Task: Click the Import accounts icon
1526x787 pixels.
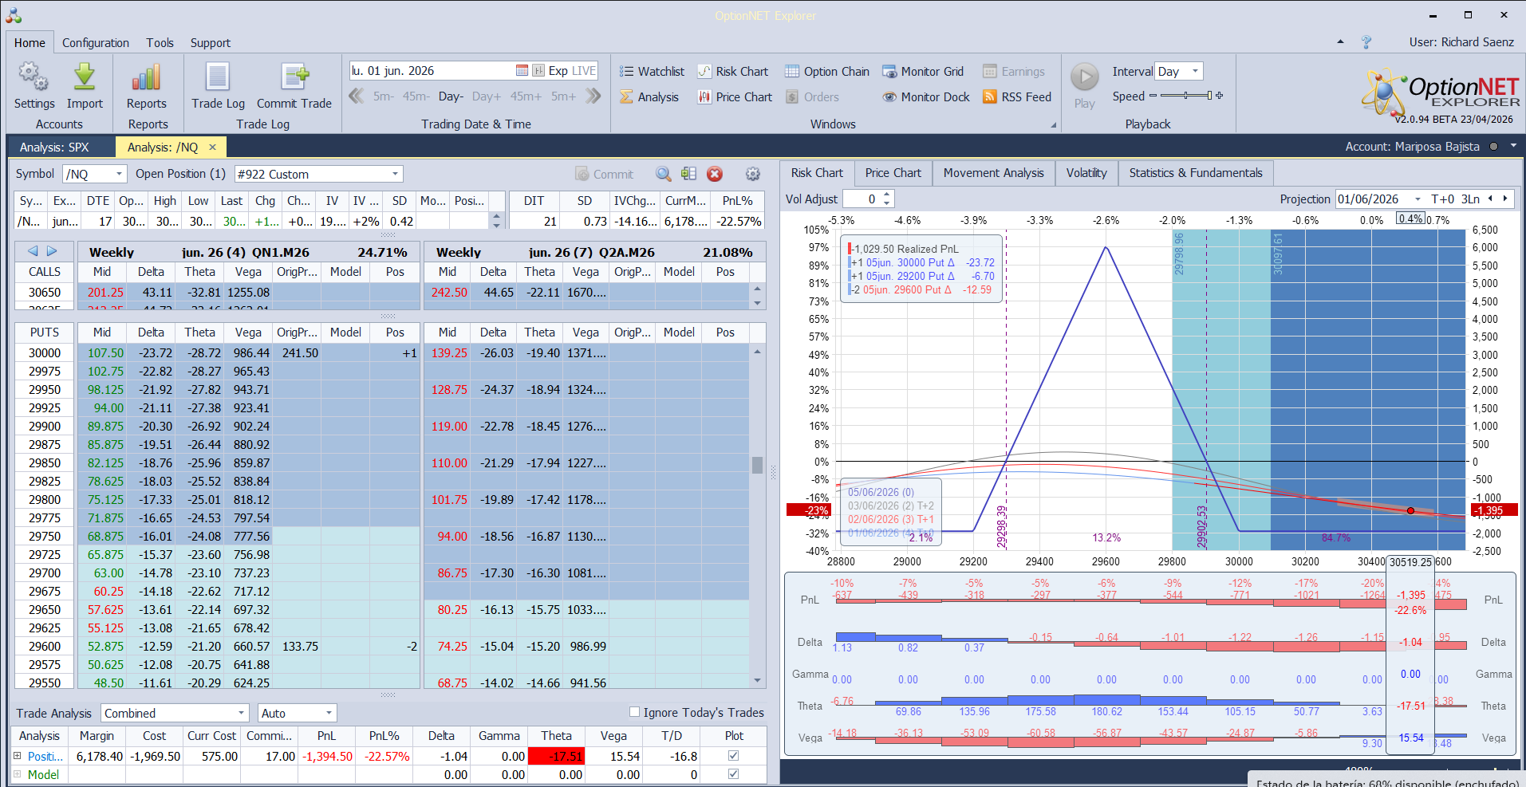Action: [x=85, y=77]
